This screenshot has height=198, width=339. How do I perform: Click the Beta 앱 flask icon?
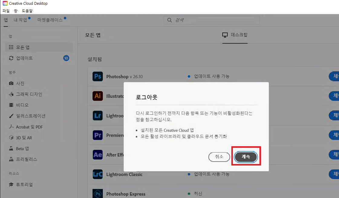[11, 148]
